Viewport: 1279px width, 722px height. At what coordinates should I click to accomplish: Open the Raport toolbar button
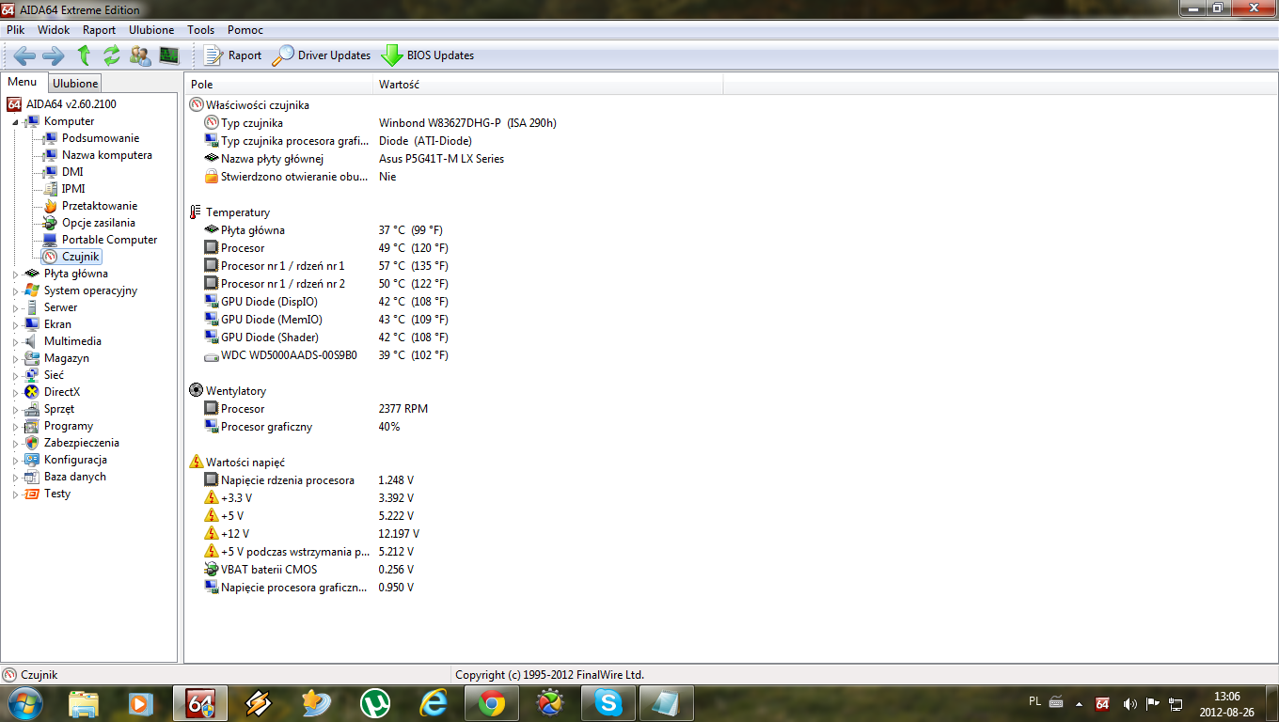coord(232,55)
